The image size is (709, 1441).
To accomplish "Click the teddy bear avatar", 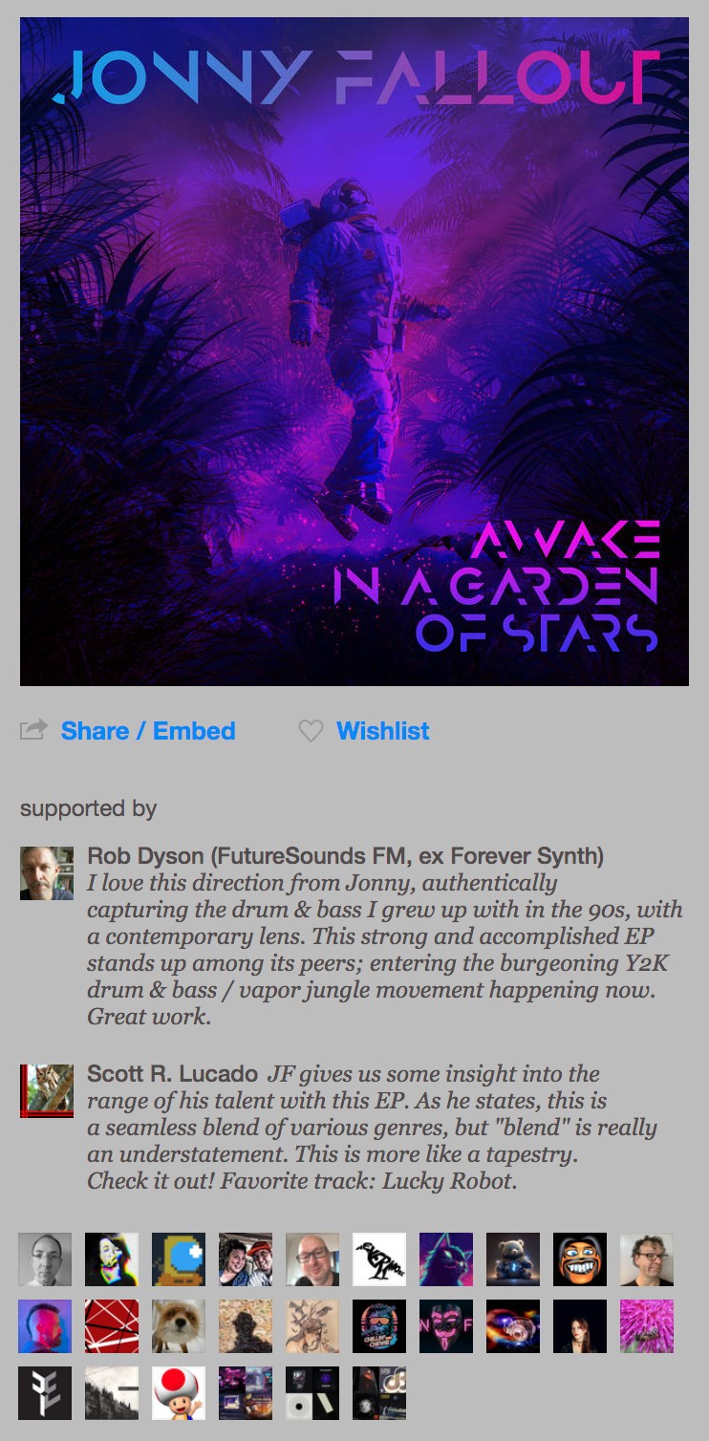I will (513, 1259).
